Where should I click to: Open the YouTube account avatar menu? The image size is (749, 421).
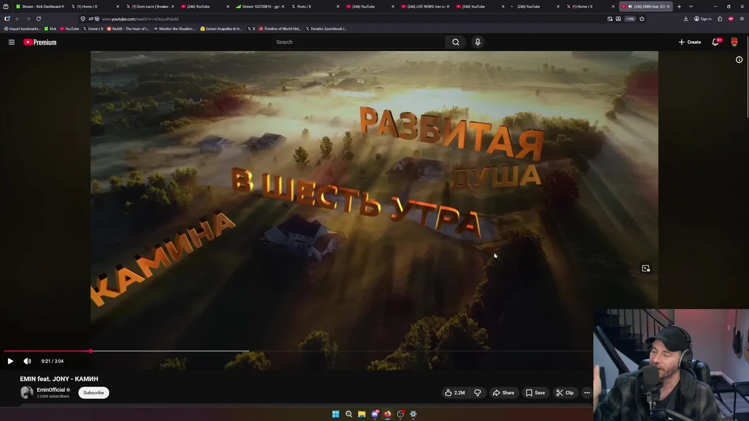[734, 42]
